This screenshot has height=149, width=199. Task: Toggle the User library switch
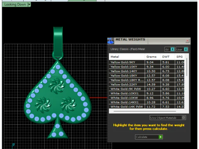pyautogui.click(x=186, y=49)
